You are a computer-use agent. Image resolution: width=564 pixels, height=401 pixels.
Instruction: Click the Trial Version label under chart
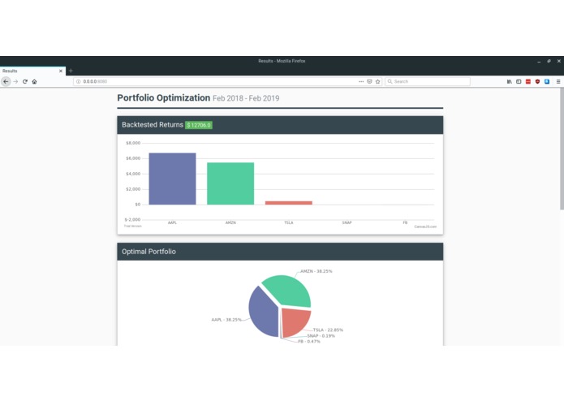[x=133, y=226]
